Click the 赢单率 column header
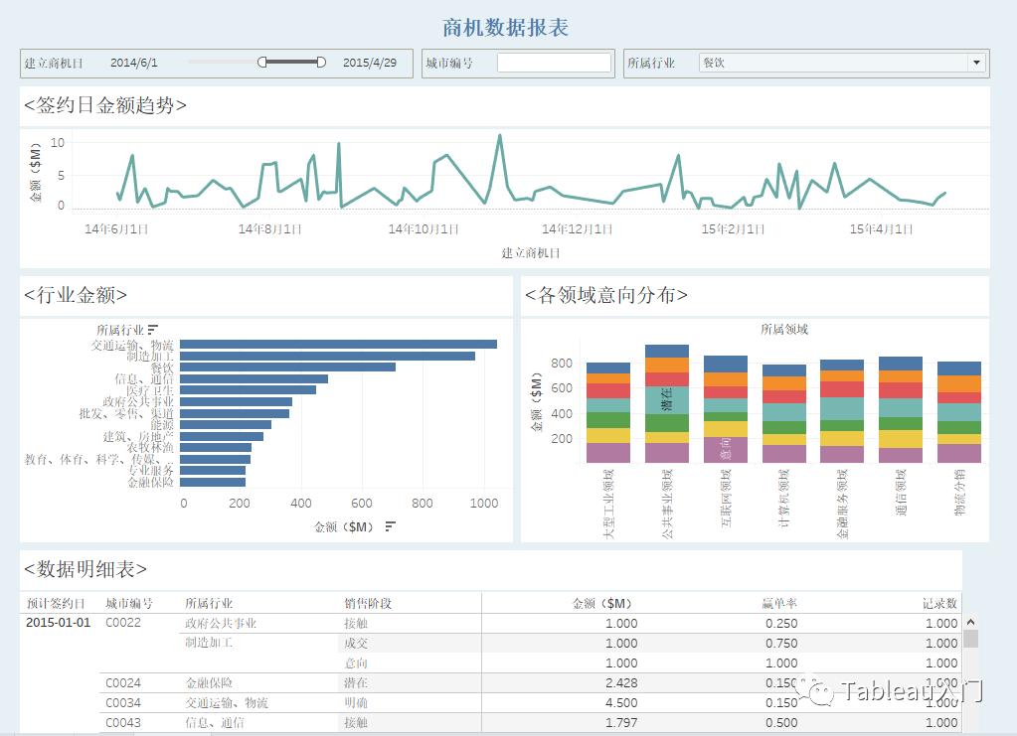 779,603
